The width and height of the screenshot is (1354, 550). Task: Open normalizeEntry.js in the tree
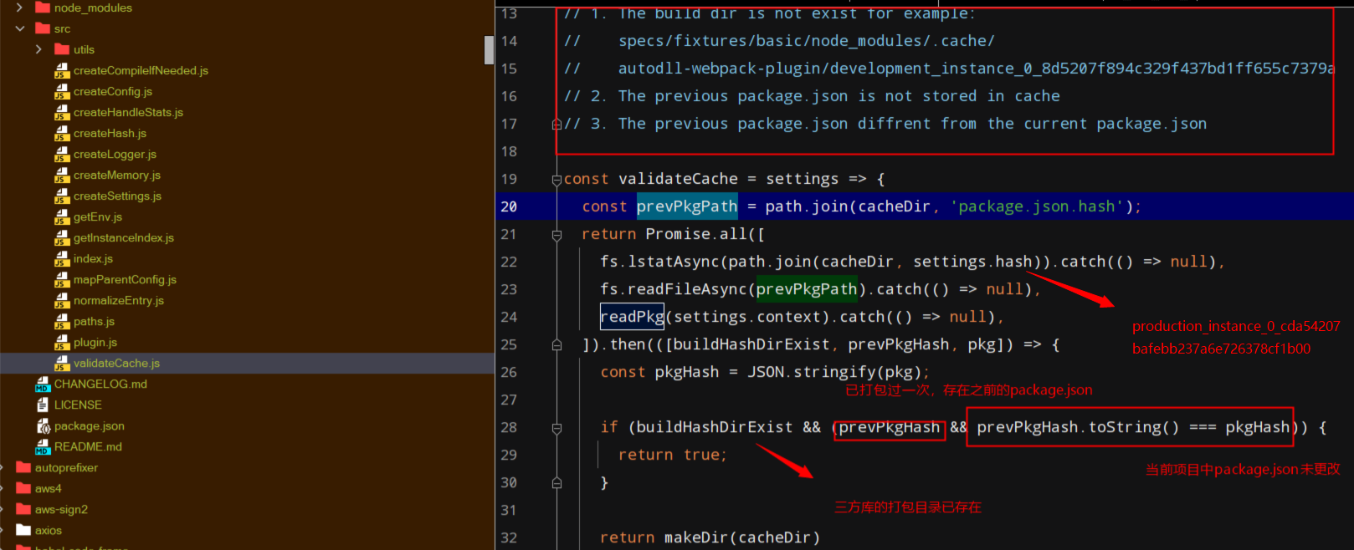pyautogui.click(x=119, y=300)
